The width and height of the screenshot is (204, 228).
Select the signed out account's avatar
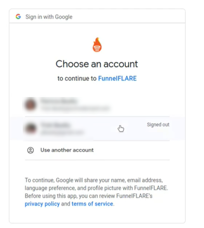pos(31,129)
